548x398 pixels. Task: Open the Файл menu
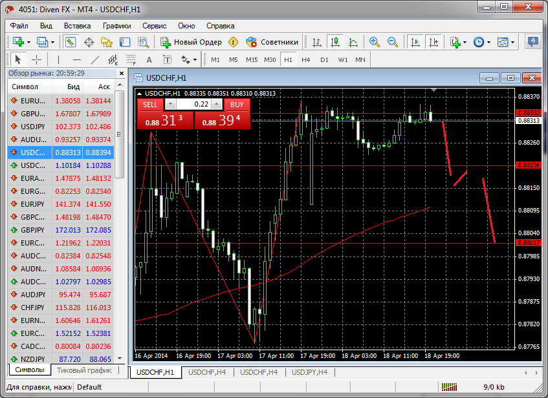[x=19, y=26]
